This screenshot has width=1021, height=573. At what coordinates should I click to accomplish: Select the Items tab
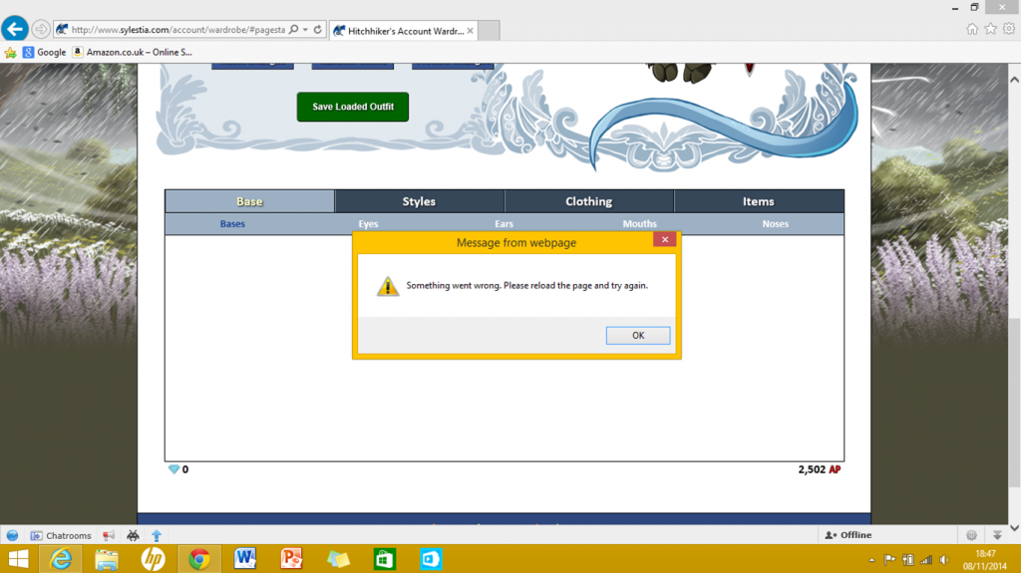pyautogui.click(x=758, y=201)
